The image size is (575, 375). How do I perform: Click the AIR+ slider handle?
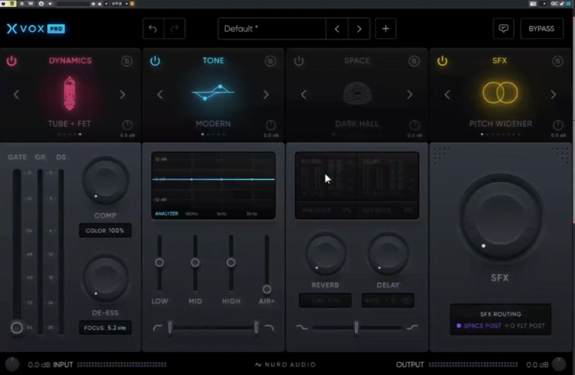[267, 290]
